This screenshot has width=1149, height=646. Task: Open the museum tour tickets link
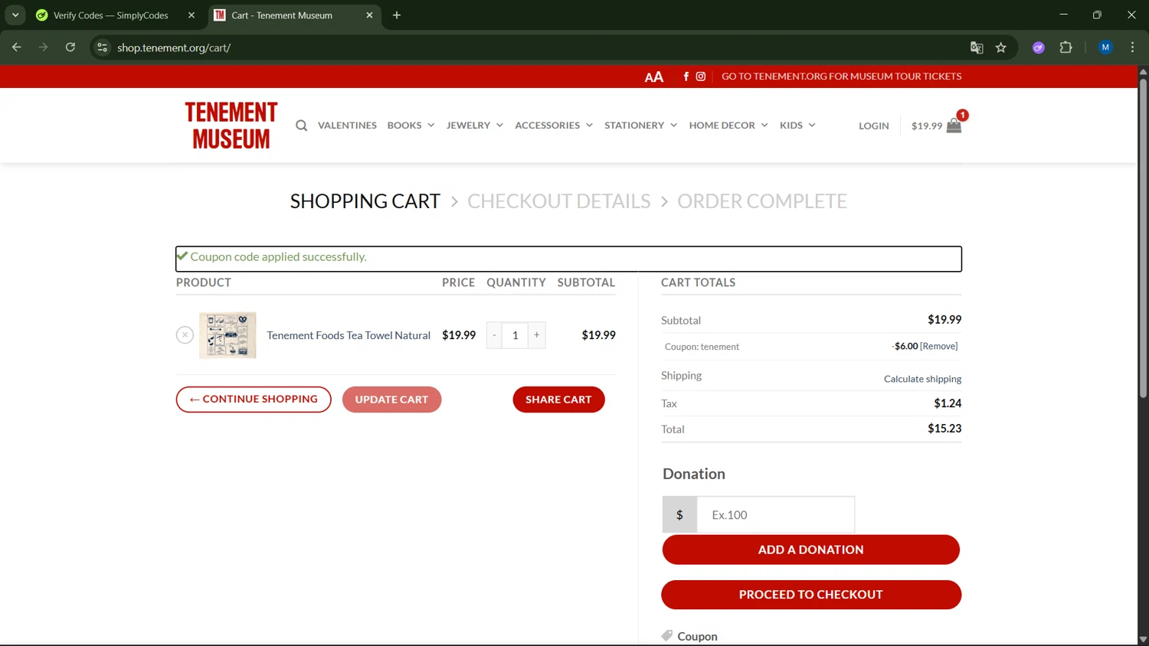click(x=841, y=77)
